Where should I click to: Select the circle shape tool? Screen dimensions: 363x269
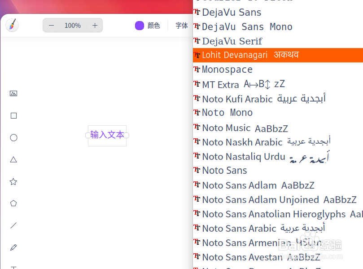tap(13, 137)
